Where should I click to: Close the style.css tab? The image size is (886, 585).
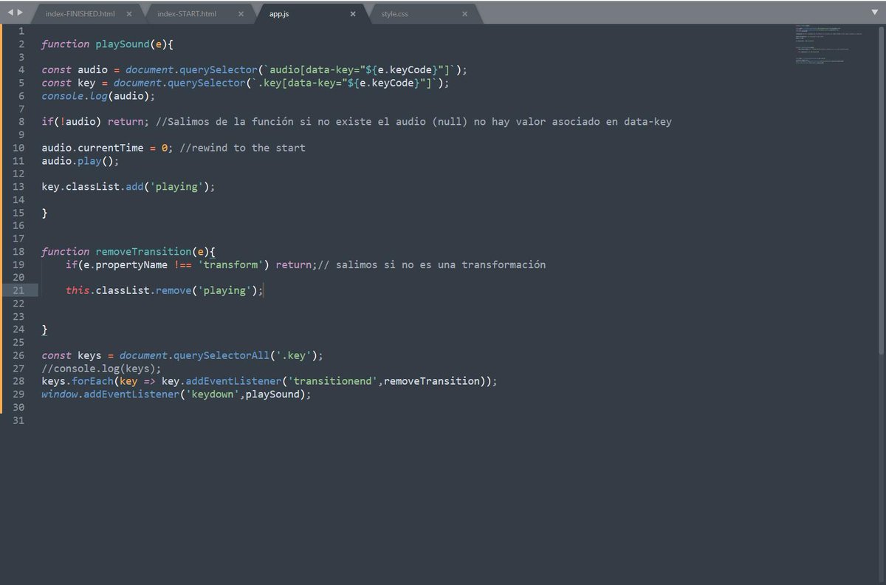pos(464,14)
